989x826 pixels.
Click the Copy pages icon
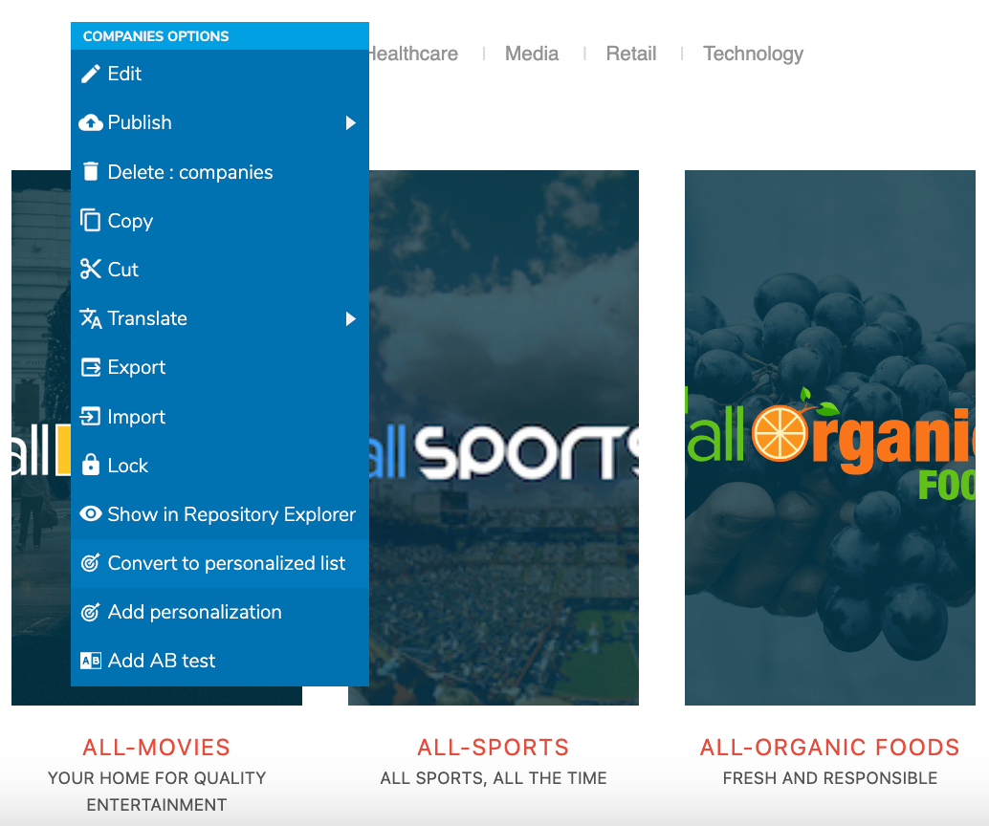tap(91, 221)
